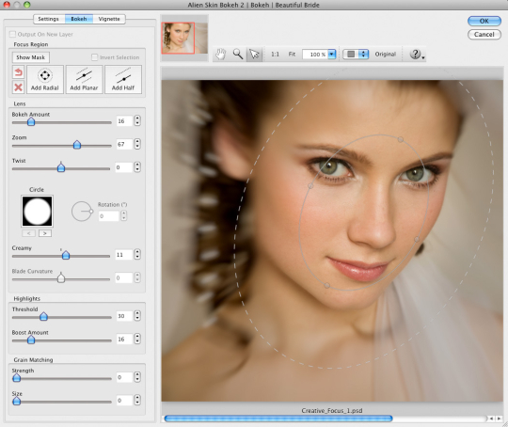508x427 pixels.
Task: Click the Bokeh Amount slider handle
Action: point(31,122)
